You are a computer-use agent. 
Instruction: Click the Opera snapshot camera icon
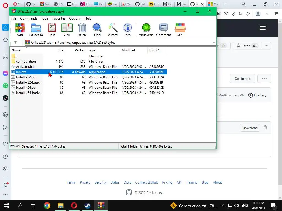pos(226,14)
